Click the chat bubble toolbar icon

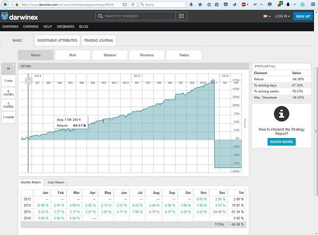click(x=270, y=4)
